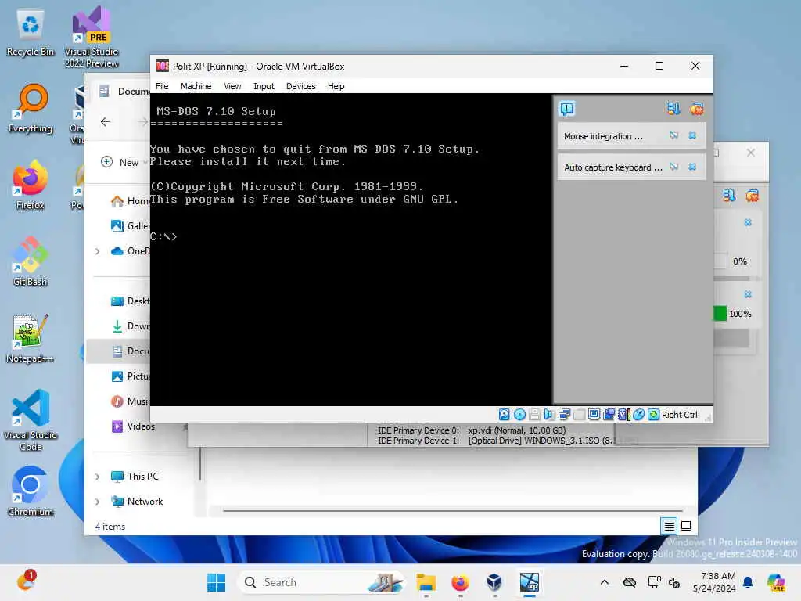Open This PC in File Explorer sidebar
This screenshot has height=601, width=801.
pyautogui.click(x=135, y=477)
